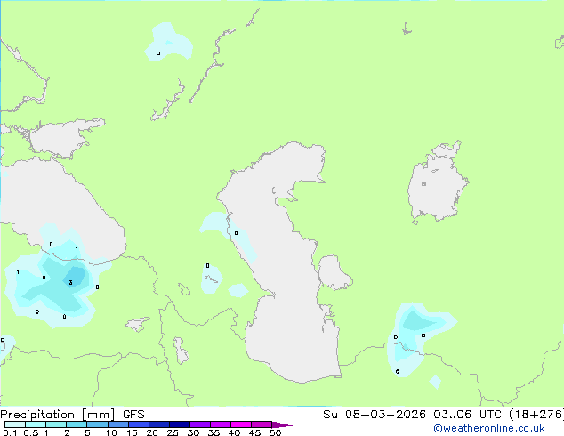
Task: Choose the 2–5 mm legend swatch
Action: pos(77,424)
